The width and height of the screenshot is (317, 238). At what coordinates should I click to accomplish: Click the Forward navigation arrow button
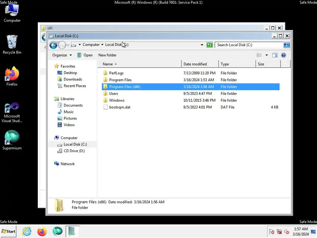coord(62,45)
